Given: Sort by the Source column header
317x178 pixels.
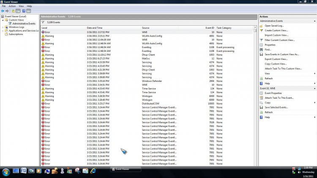Looking at the screenshot, I should pos(159,28).
